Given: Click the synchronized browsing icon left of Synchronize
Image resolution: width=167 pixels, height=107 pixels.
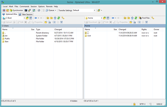Looking at the screenshot, I should tap(8, 10).
